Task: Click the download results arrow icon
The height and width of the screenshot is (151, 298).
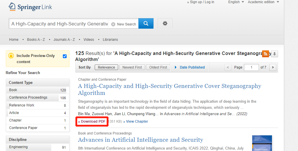Action: [275, 54]
